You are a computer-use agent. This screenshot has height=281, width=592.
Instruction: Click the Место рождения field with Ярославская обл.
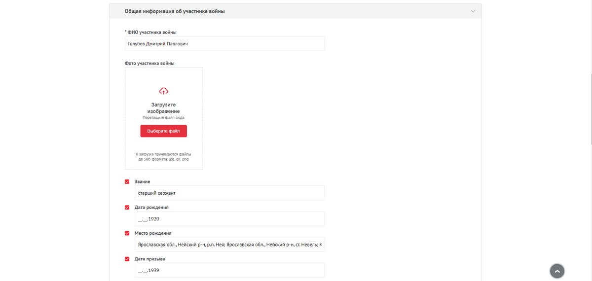click(x=229, y=244)
